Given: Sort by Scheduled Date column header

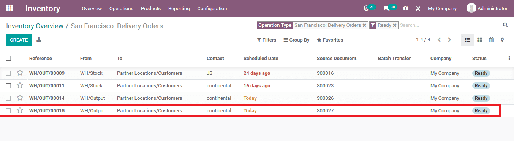Looking at the screenshot, I should click(x=261, y=58).
